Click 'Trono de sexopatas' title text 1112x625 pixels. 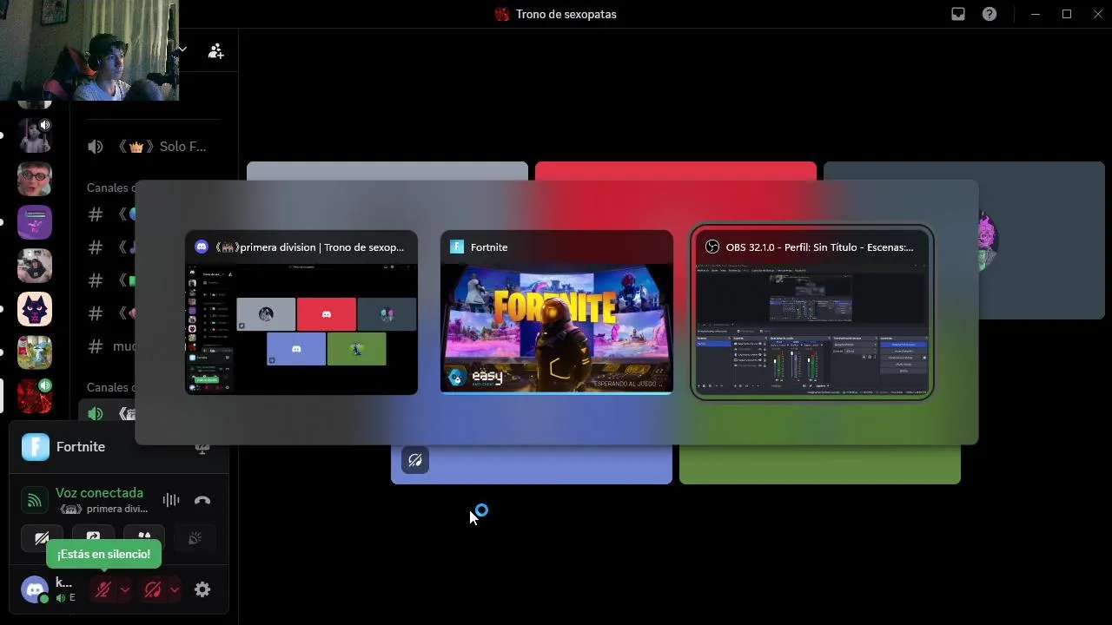(x=566, y=14)
